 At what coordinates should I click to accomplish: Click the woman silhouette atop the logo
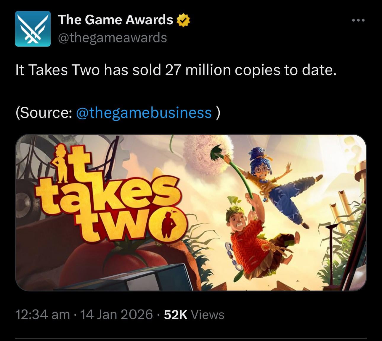tap(61, 163)
